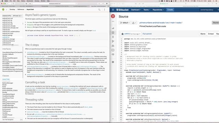Click Reference breadcrumb on Android site

click(21, 10)
